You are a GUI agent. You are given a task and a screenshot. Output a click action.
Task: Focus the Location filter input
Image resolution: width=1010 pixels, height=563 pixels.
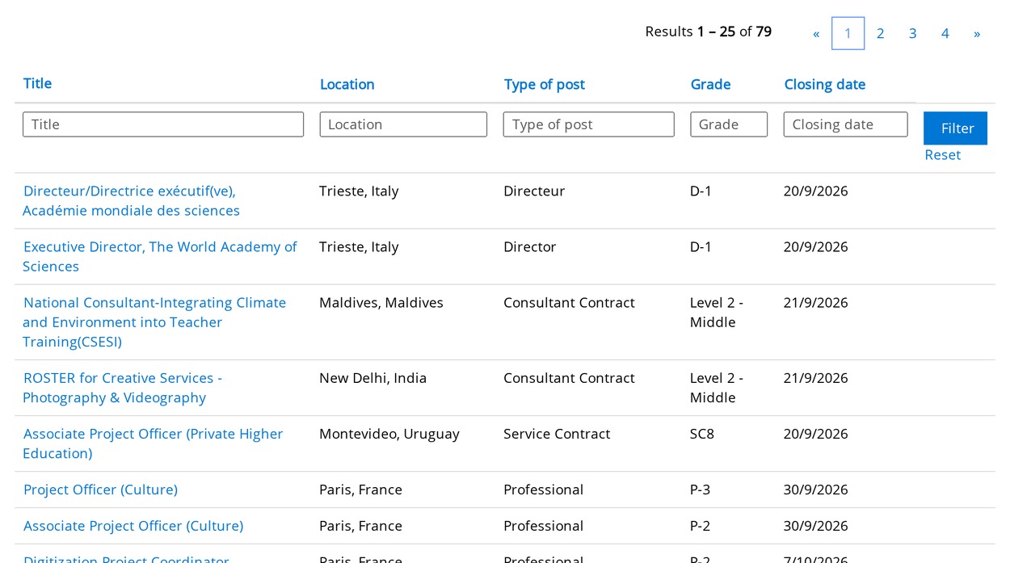click(403, 124)
